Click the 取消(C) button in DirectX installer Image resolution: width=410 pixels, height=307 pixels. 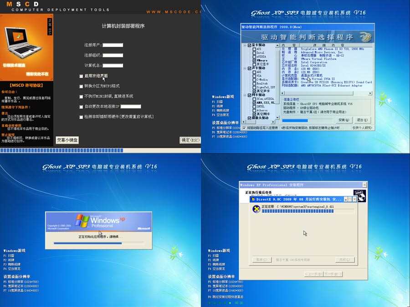[x=262, y=260]
